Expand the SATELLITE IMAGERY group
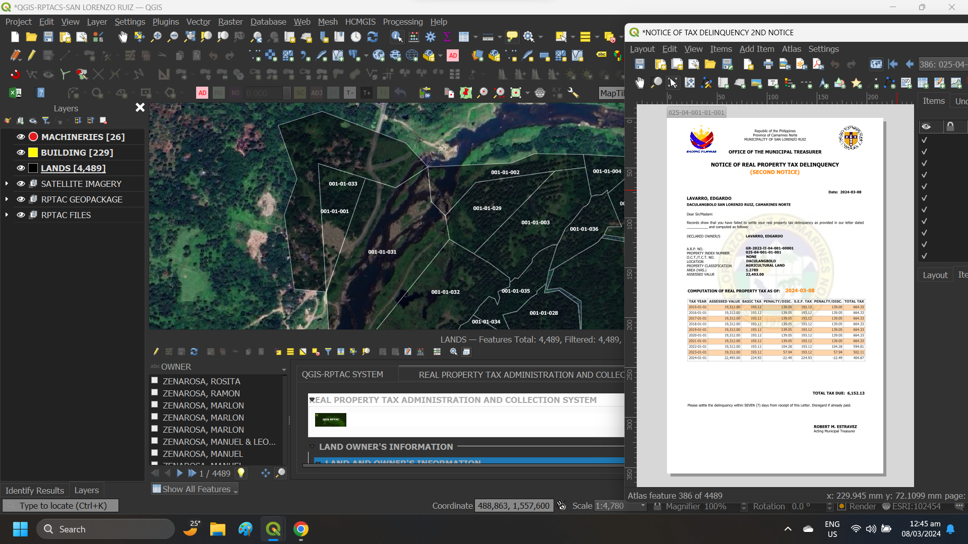 (x=7, y=183)
